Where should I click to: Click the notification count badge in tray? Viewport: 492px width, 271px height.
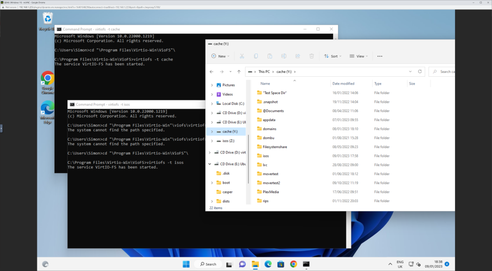447,264
